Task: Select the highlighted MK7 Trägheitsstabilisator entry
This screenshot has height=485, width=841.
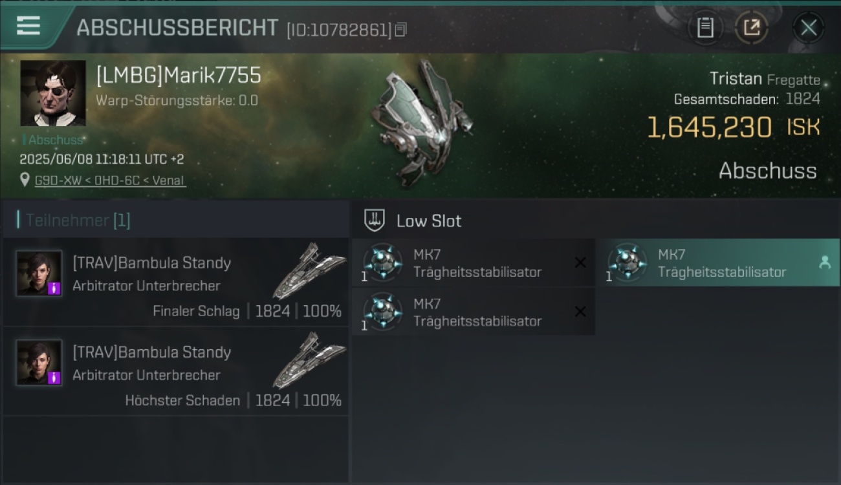Action: pyautogui.click(x=718, y=263)
